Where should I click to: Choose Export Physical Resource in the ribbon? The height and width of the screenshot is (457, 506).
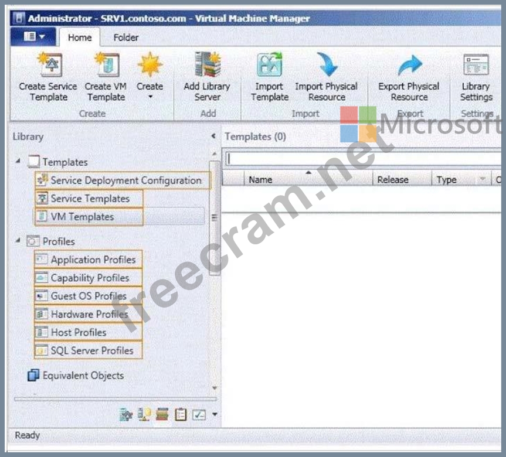409,77
